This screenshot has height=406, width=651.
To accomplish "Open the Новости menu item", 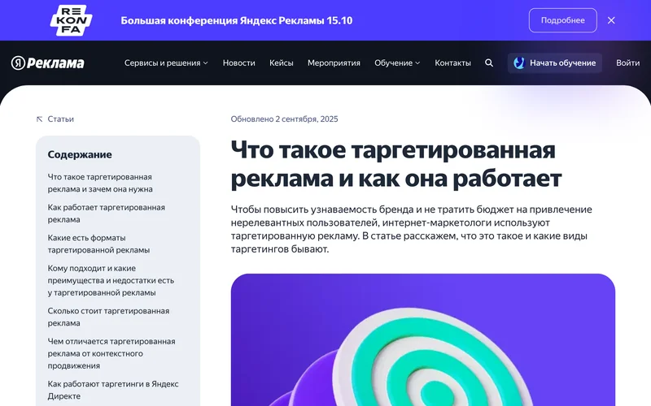I will (x=238, y=63).
